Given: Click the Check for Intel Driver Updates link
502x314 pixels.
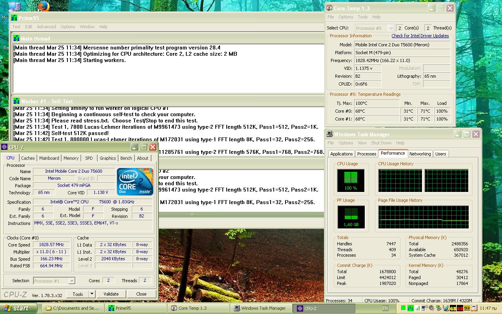Looking at the screenshot, I should (420, 36).
